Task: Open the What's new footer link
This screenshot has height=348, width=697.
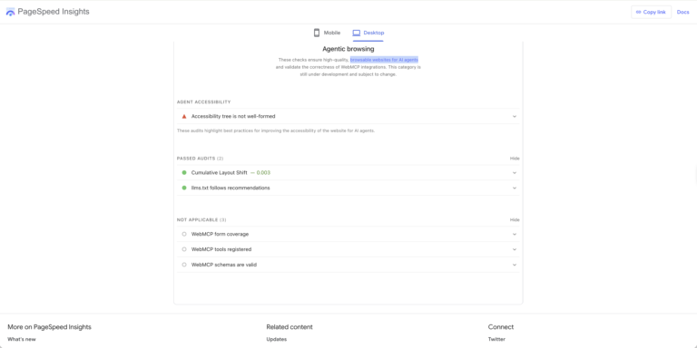Action: [22, 339]
